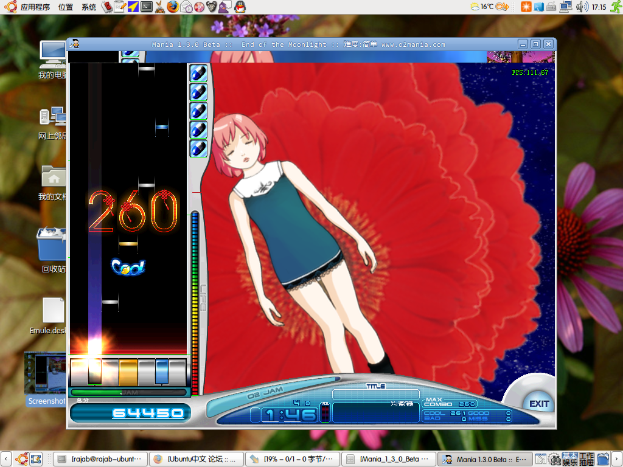623x467 pixels.
Task: Click the top blue pill item icon
Action: [198, 73]
